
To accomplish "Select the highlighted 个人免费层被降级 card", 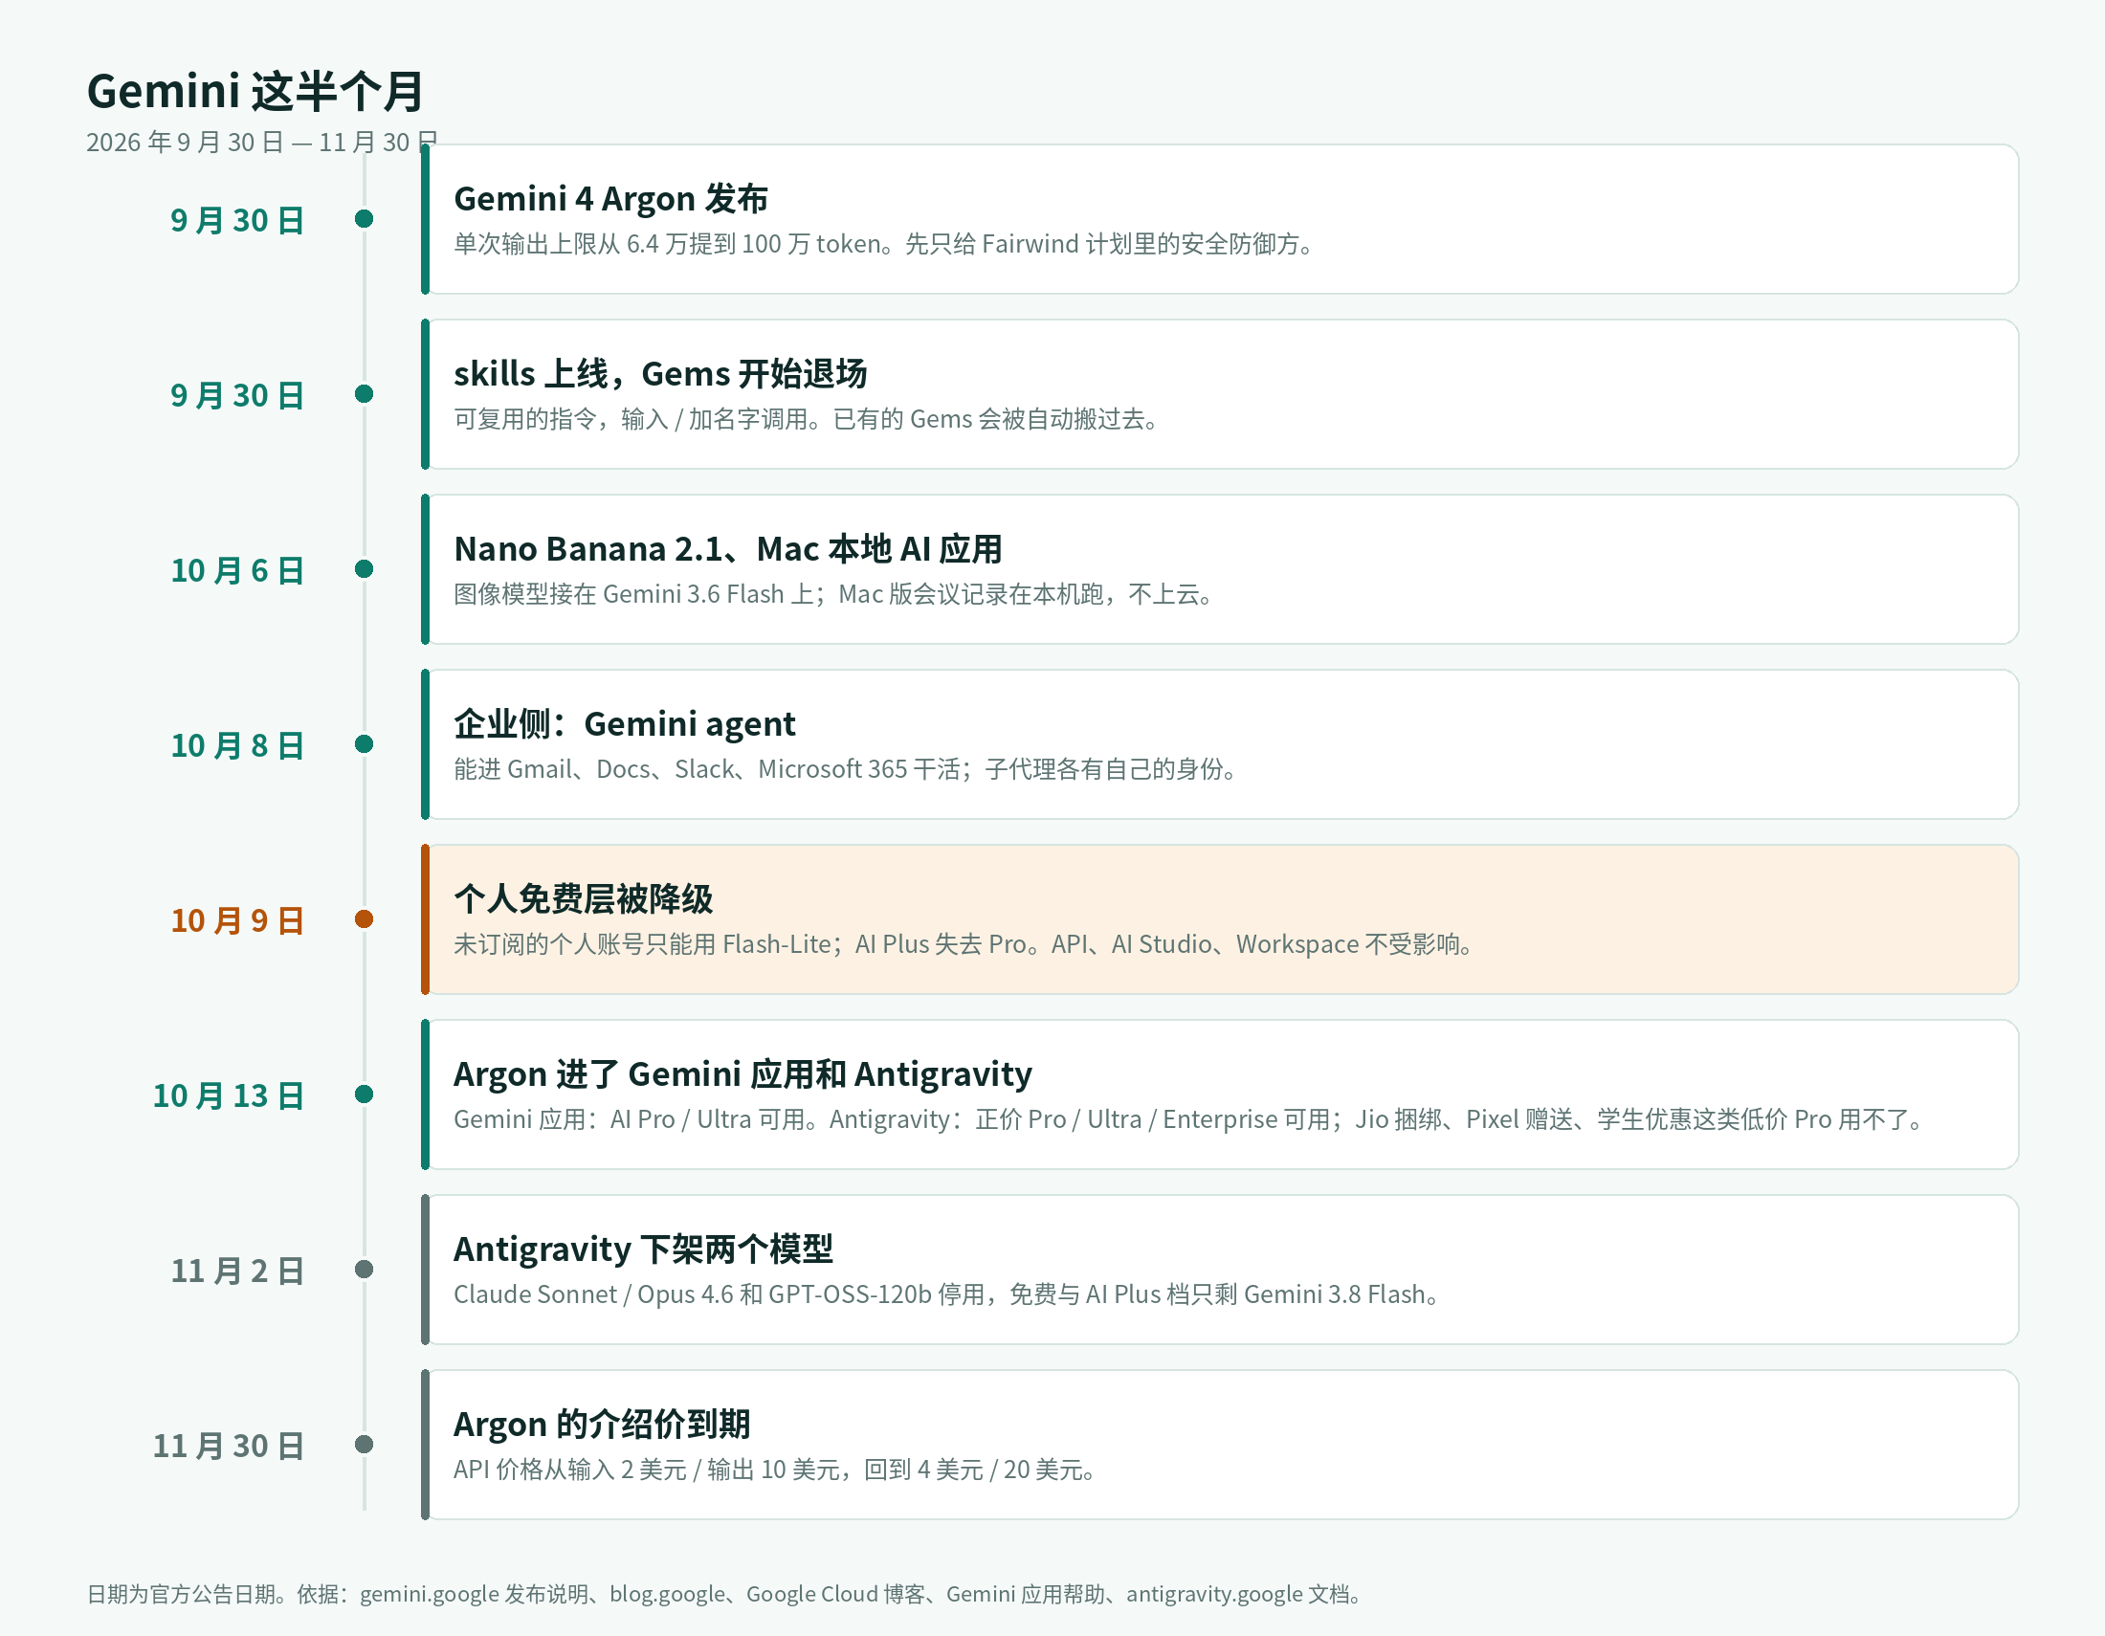I will (x=1220, y=920).
